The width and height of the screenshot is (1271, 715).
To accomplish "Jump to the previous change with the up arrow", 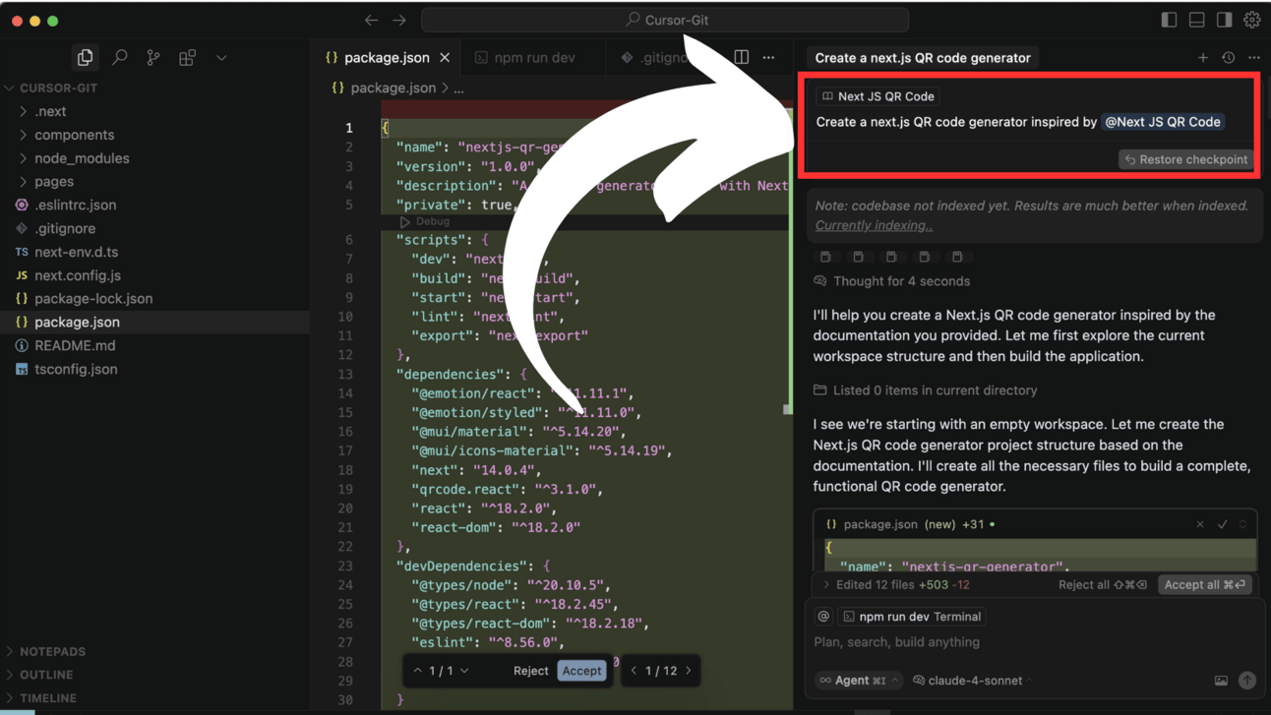I will [x=418, y=671].
